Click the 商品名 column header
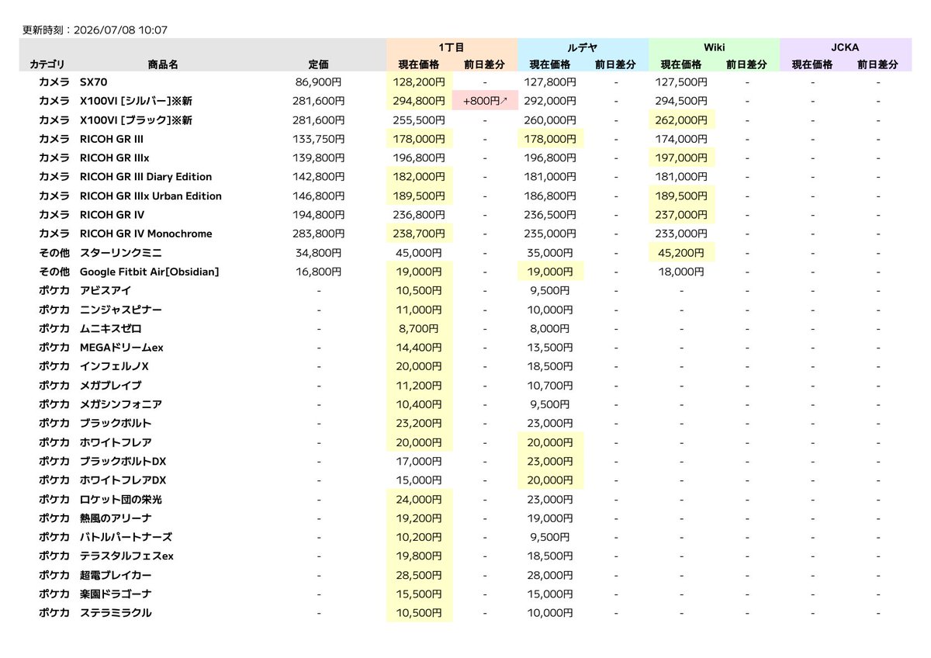Image resolution: width=931 pixels, height=658 pixels. [163, 65]
